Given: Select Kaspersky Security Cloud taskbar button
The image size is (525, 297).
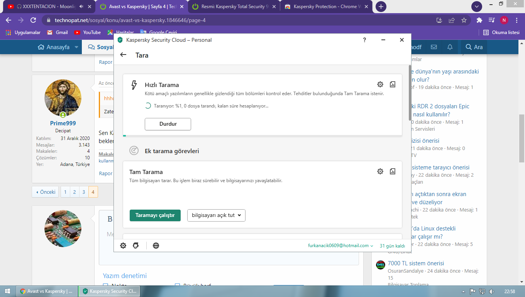Looking at the screenshot, I should pyautogui.click(x=109, y=291).
